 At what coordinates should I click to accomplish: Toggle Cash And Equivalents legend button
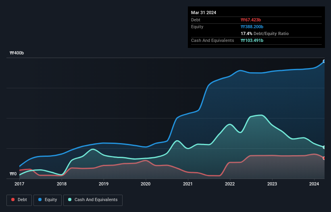pos(93,200)
